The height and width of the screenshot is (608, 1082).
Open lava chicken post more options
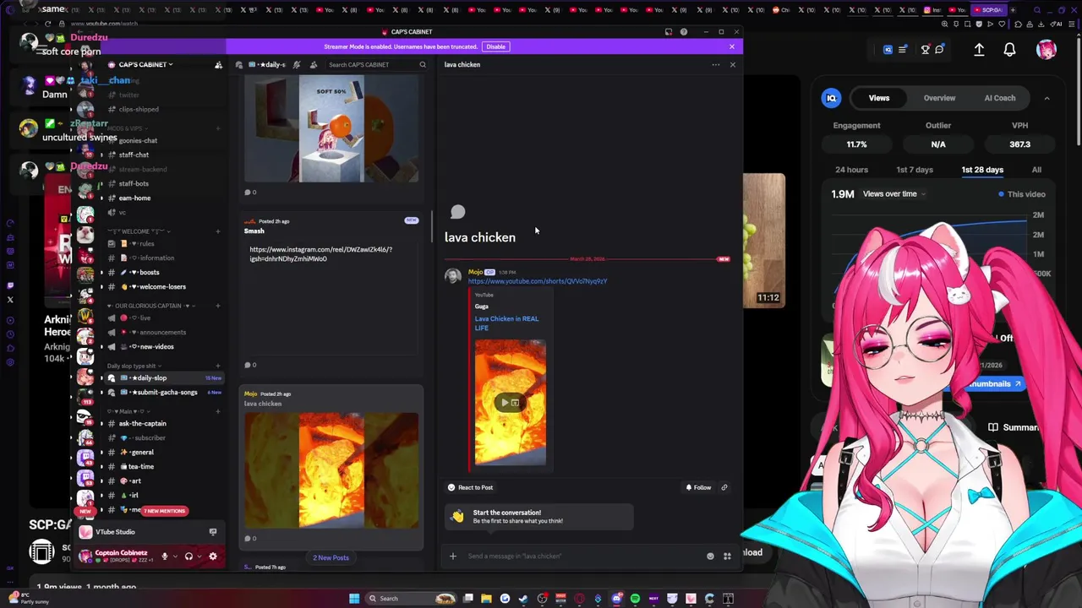point(715,64)
